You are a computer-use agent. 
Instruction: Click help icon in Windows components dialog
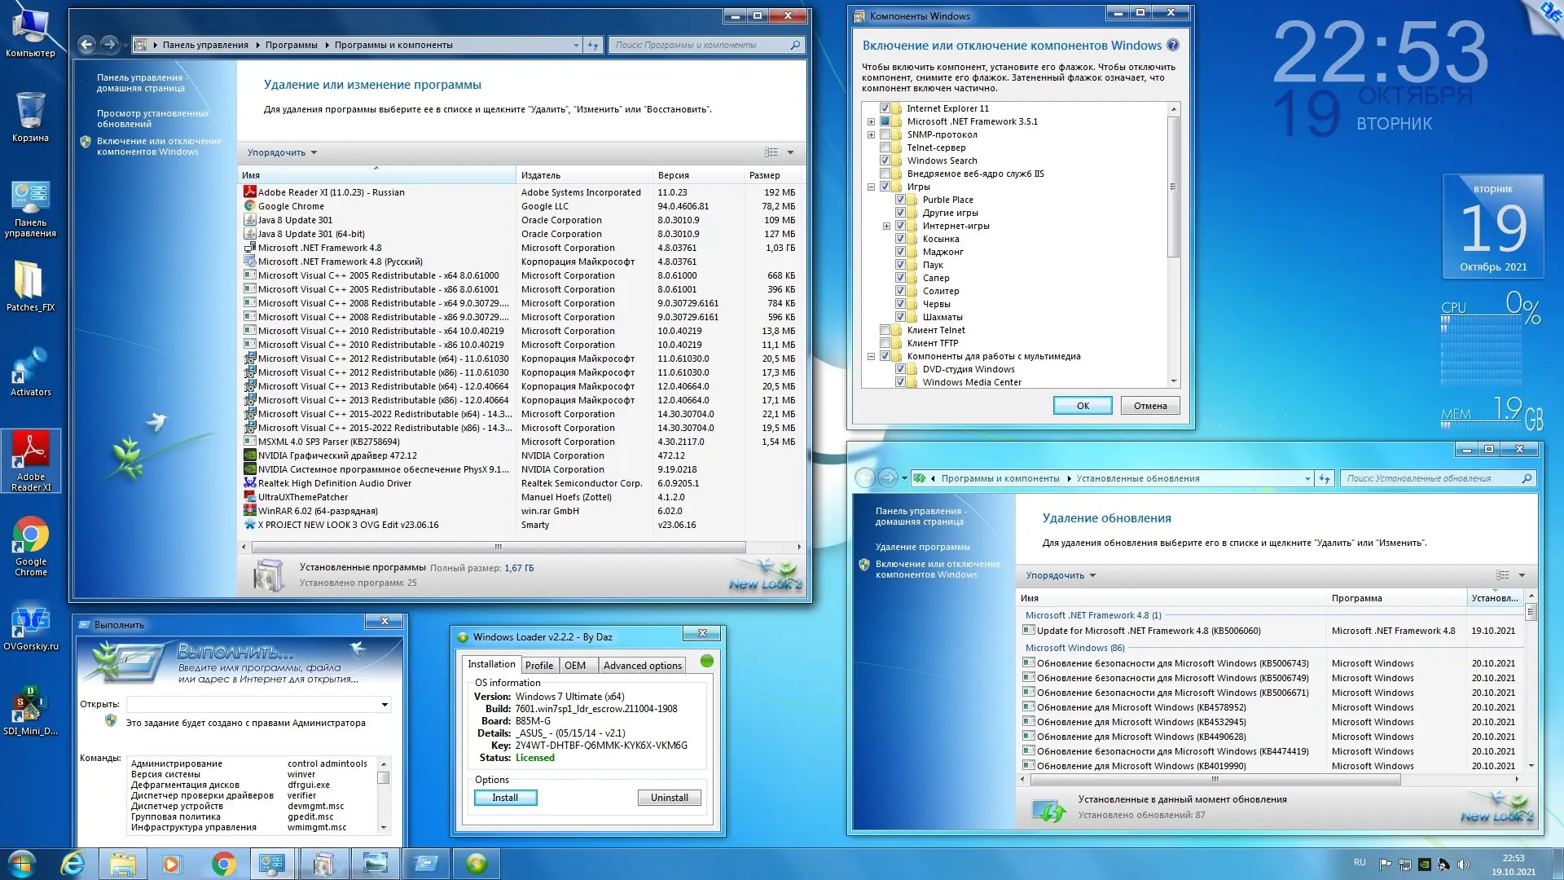click(1172, 46)
